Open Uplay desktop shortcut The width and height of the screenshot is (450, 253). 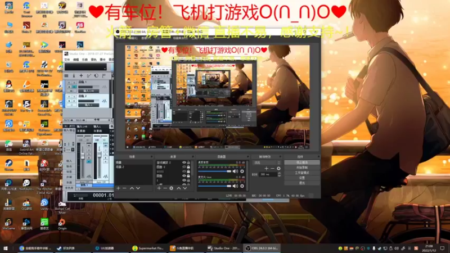(x=44, y=205)
